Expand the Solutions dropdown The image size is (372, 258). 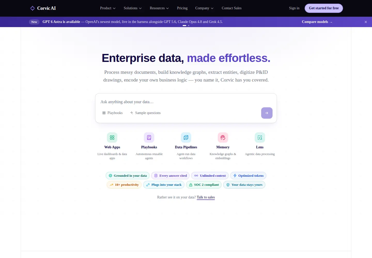point(133,8)
